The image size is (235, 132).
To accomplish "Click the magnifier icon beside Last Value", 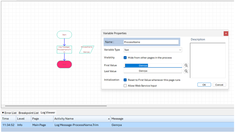I will point(186,71).
